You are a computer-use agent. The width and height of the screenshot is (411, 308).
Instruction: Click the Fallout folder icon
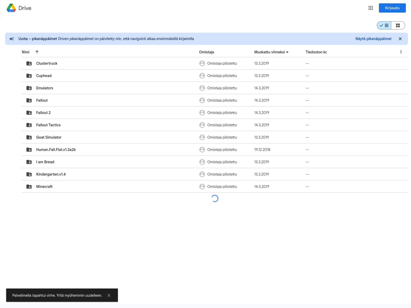pyautogui.click(x=29, y=100)
